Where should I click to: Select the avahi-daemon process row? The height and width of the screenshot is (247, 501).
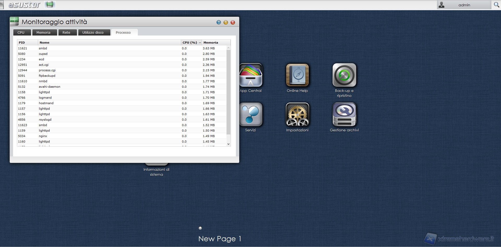click(50, 87)
